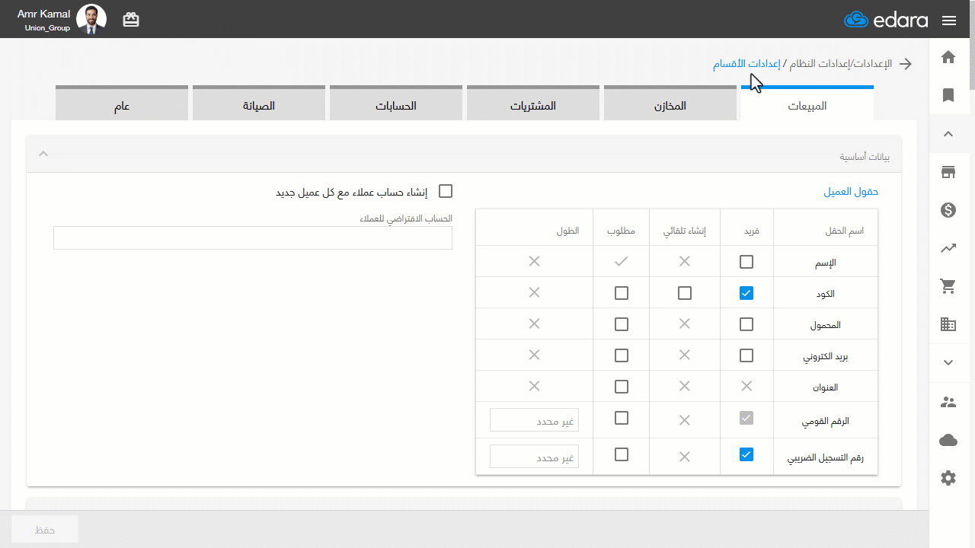Toggle فريد checkbox for الإسم row
The image size is (975, 548).
746,262
